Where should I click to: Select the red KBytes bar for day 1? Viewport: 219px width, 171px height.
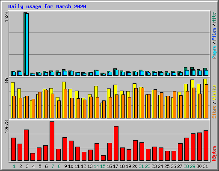click(13, 149)
